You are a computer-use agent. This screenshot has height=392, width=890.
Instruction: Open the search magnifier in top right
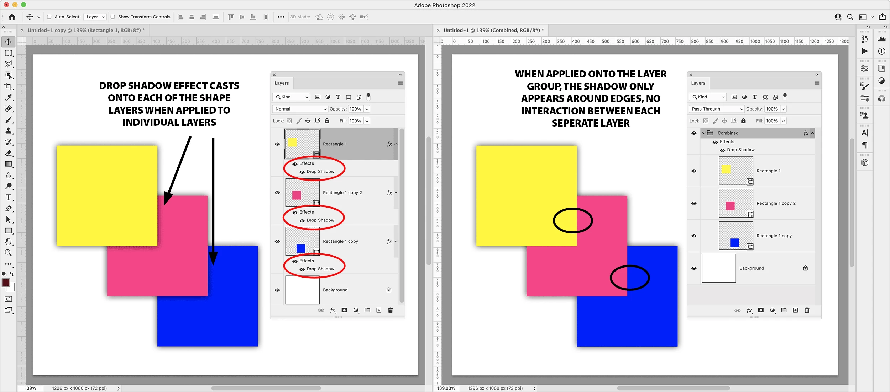point(850,17)
